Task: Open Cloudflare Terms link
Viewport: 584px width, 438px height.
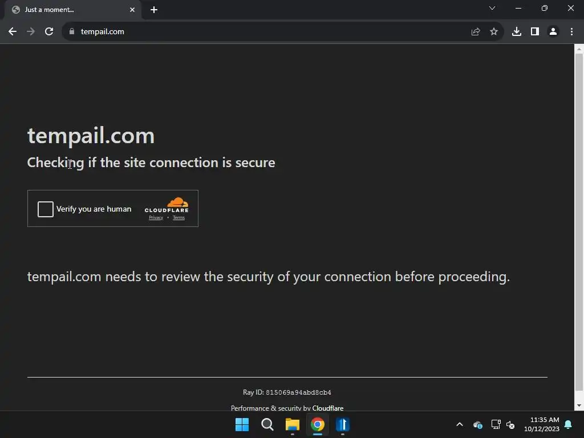Action: click(x=179, y=217)
